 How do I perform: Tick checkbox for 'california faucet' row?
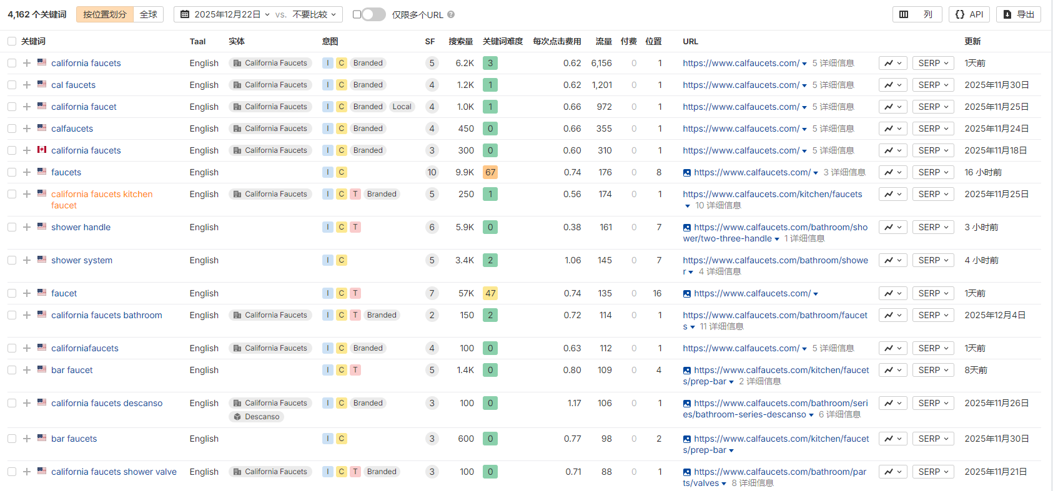(12, 107)
